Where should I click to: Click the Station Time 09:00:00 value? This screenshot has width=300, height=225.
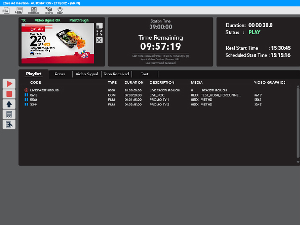tap(160, 27)
